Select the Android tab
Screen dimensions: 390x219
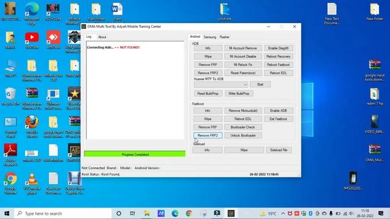coord(195,36)
